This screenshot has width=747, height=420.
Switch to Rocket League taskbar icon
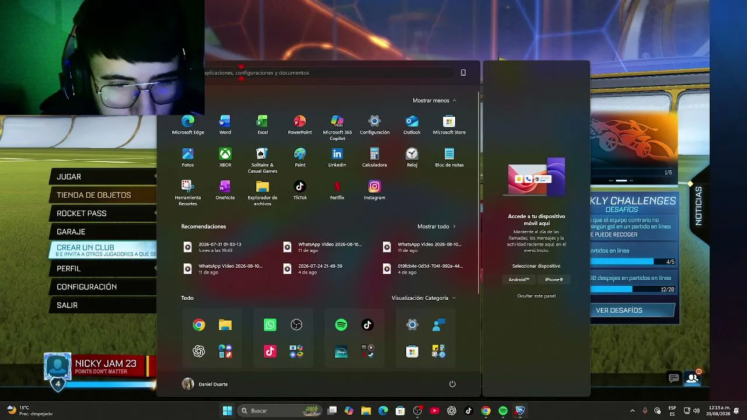coord(520,411)
